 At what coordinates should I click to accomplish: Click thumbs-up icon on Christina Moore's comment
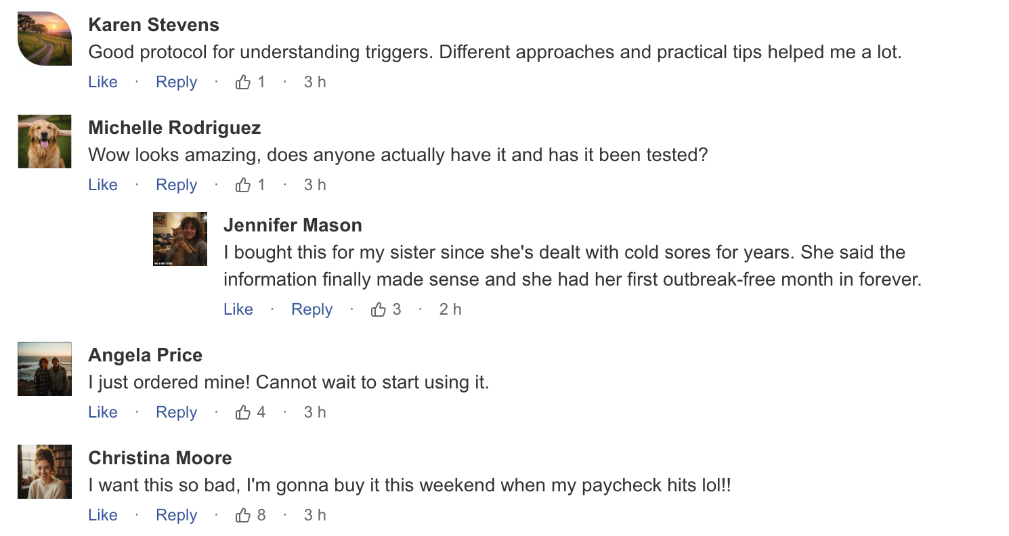click(242, 516)
